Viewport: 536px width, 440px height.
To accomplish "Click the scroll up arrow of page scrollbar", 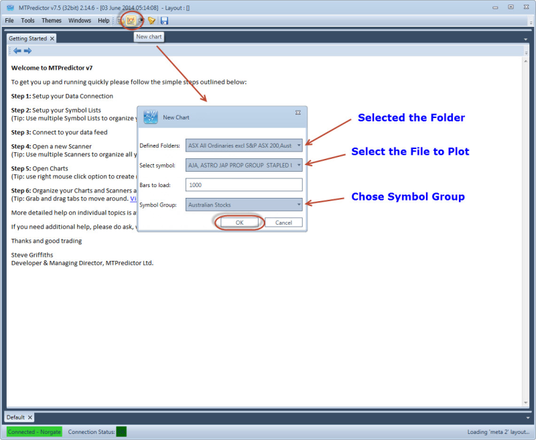I will point(526,61).
